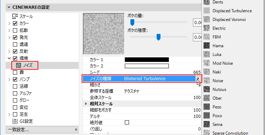
Task: Uncheck the 発光 channel checkbox
Action: pyautogui.click(x=15, y=37)
